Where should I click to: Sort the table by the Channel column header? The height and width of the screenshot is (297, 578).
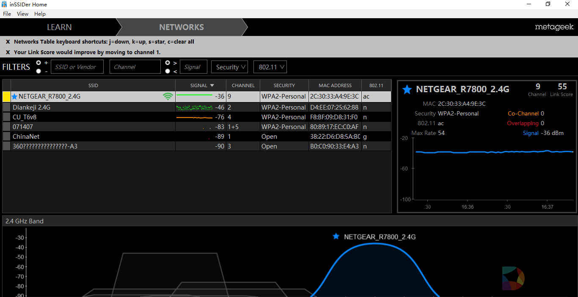coord(243,85)
